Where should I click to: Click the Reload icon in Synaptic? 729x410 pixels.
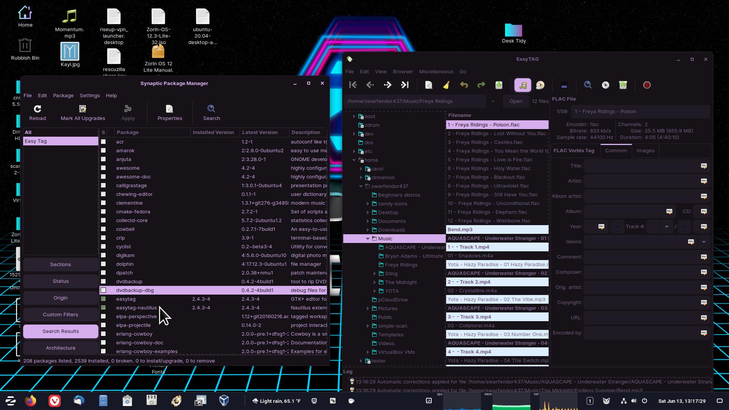(37, 109)
